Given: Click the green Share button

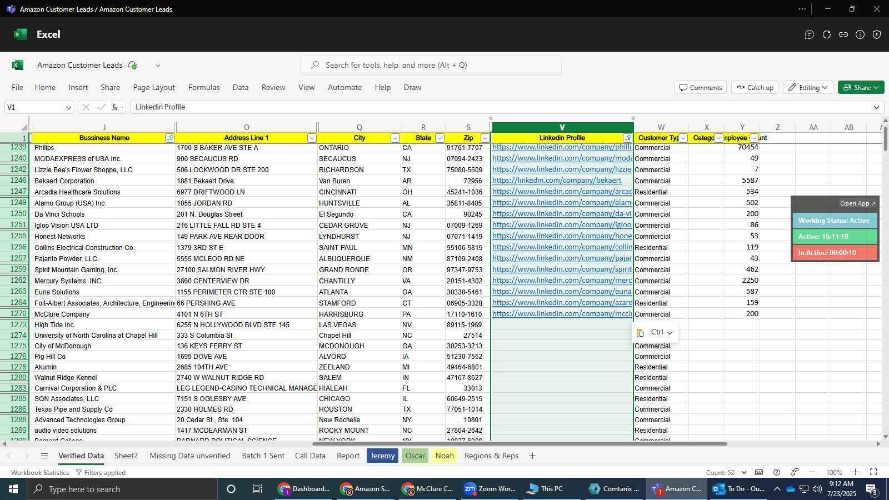Looking at the screenshot, I should click(x=861, y=87).
